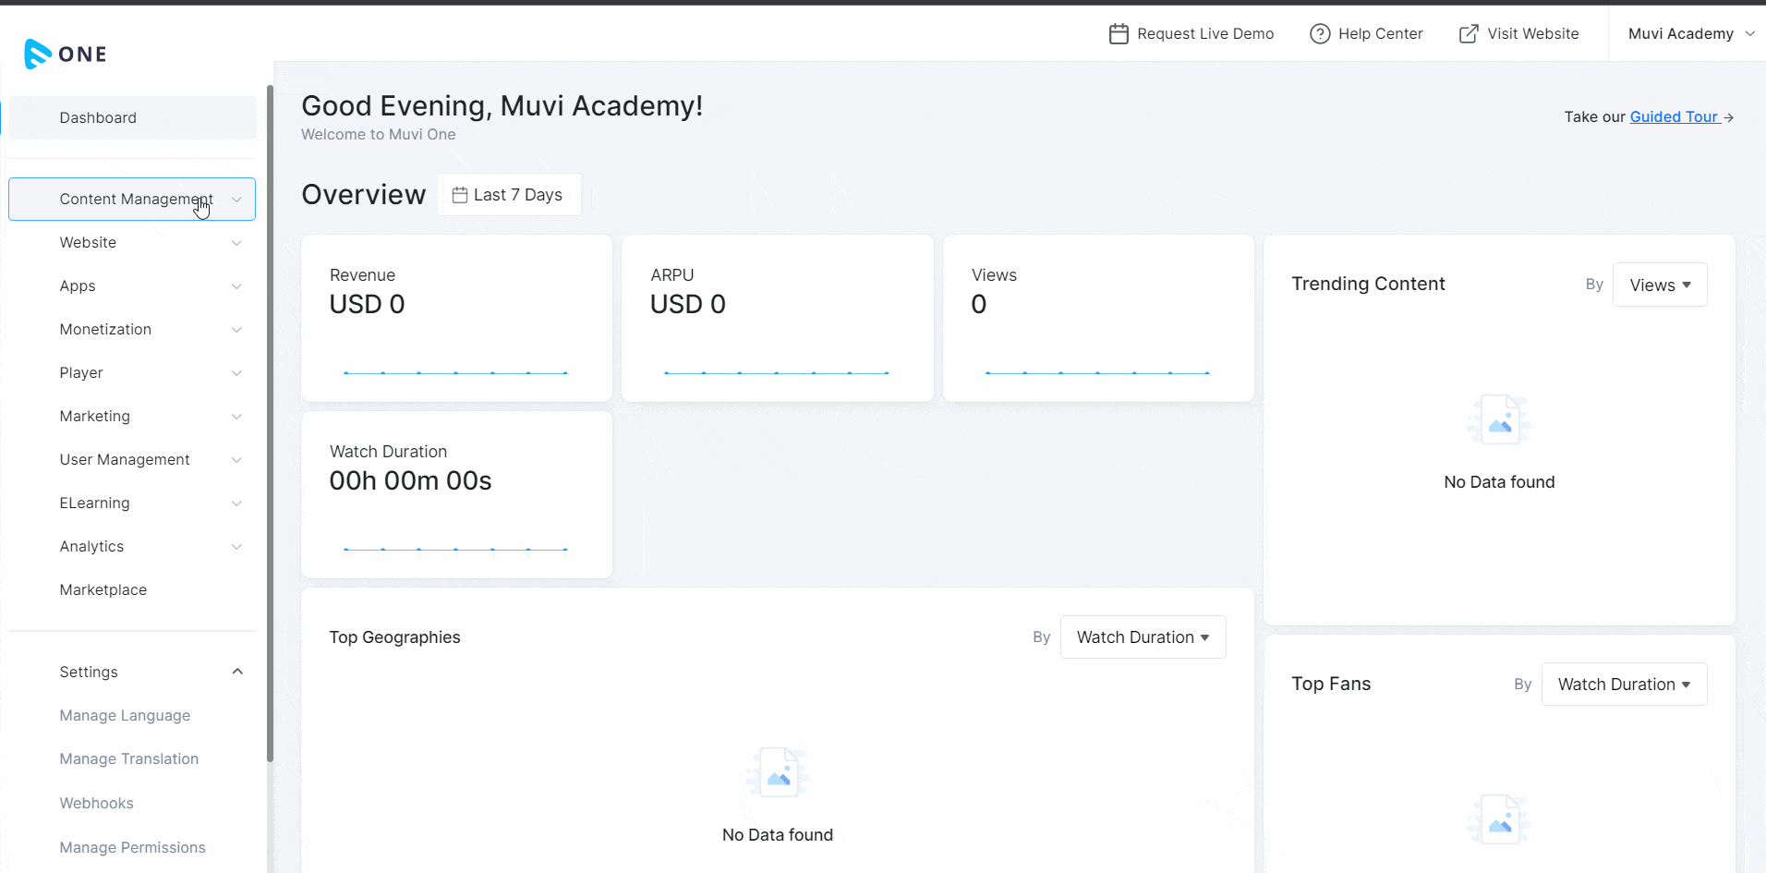This screenshot has width=1766, height=873.
Task: Open the Muvi Academy account dropdown
Action: [1689, 34]
